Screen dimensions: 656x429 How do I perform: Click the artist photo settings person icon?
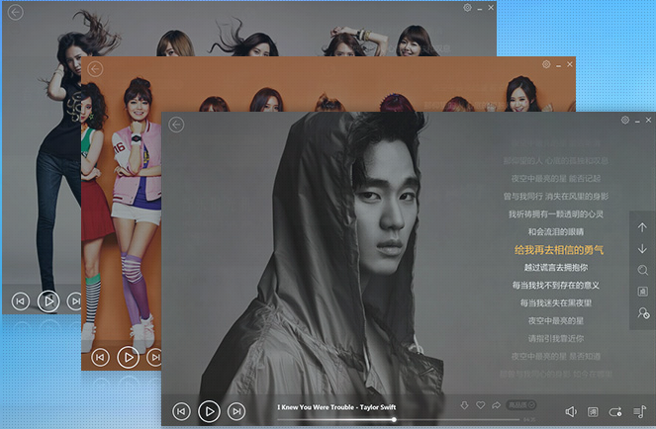[x=643, y=312]
